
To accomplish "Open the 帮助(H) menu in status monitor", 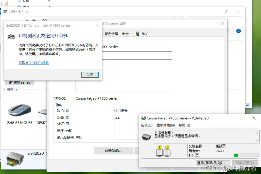I will pyautogui.click(x=184, y=125).
